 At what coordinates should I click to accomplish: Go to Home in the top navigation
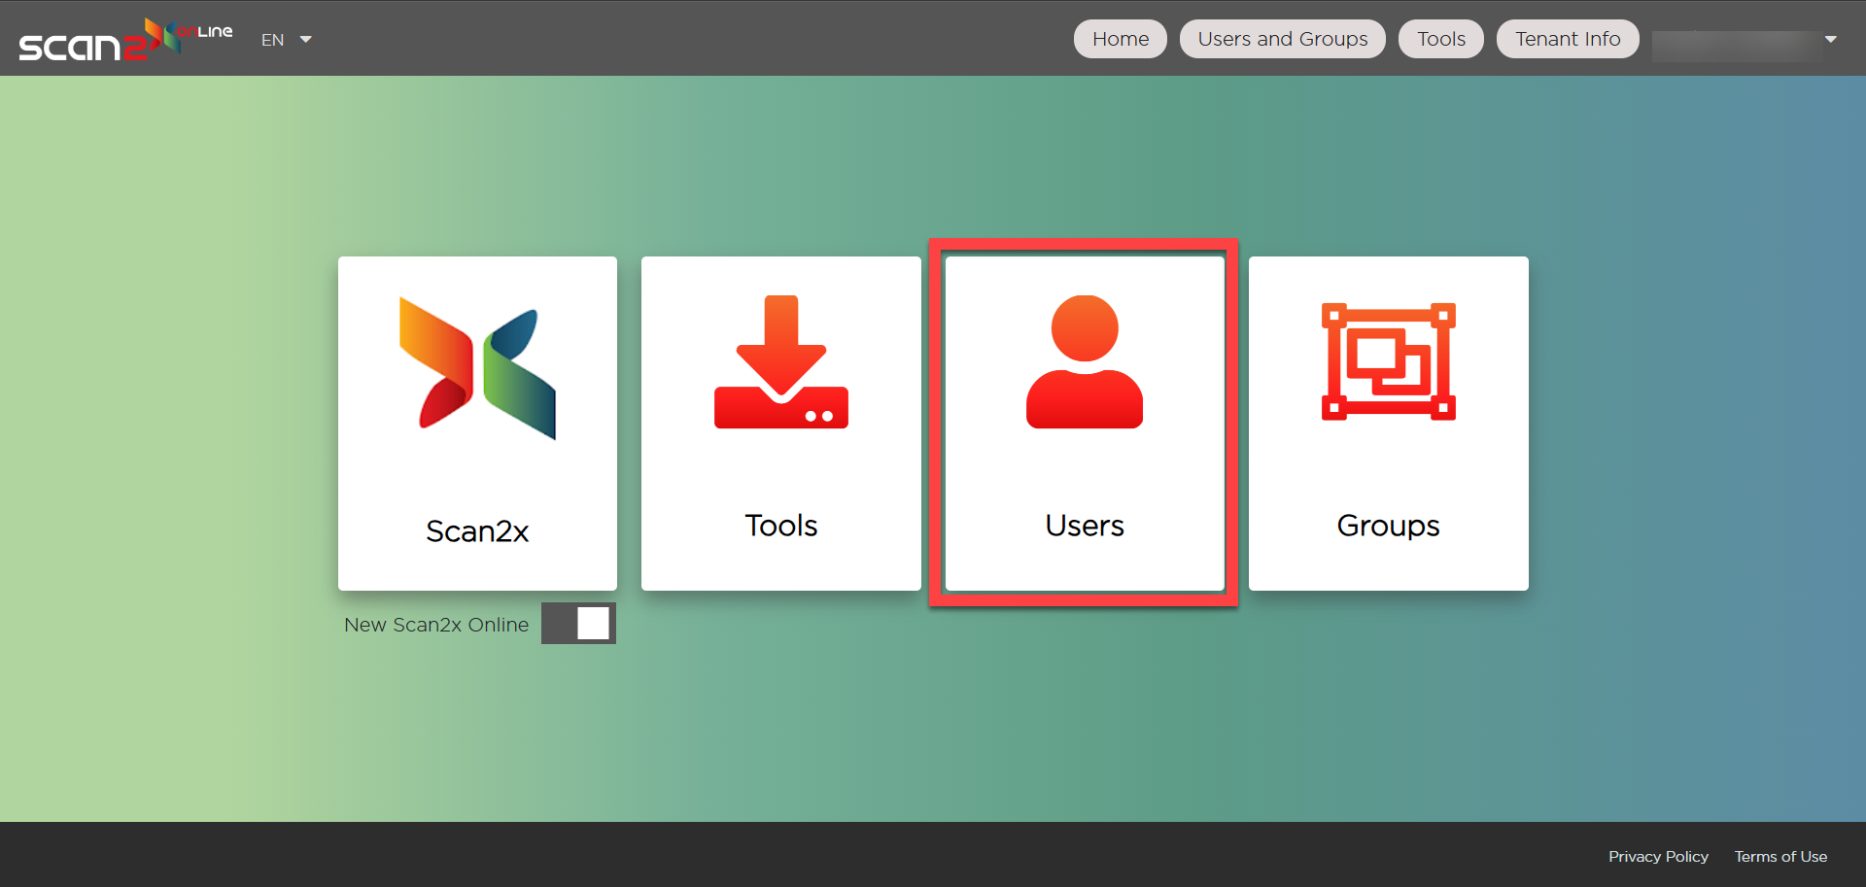[1121, 39]
